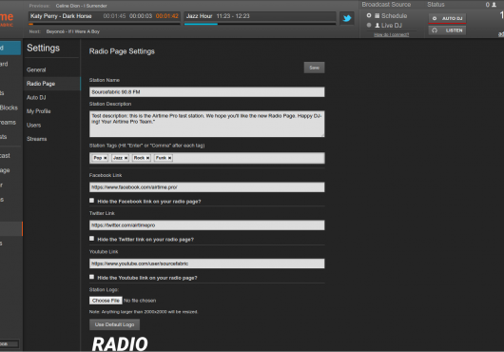Click the Twitter bird icon
Image resolution: width=504 pixels, height=352 pixels.
(x=347, y=18)
